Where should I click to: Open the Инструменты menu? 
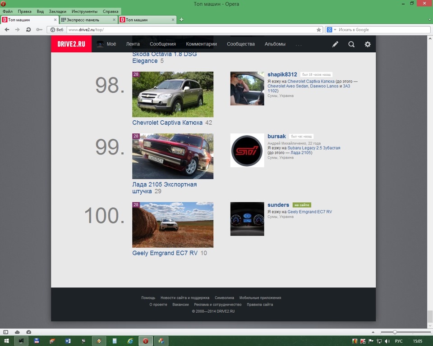click(84, 11)
